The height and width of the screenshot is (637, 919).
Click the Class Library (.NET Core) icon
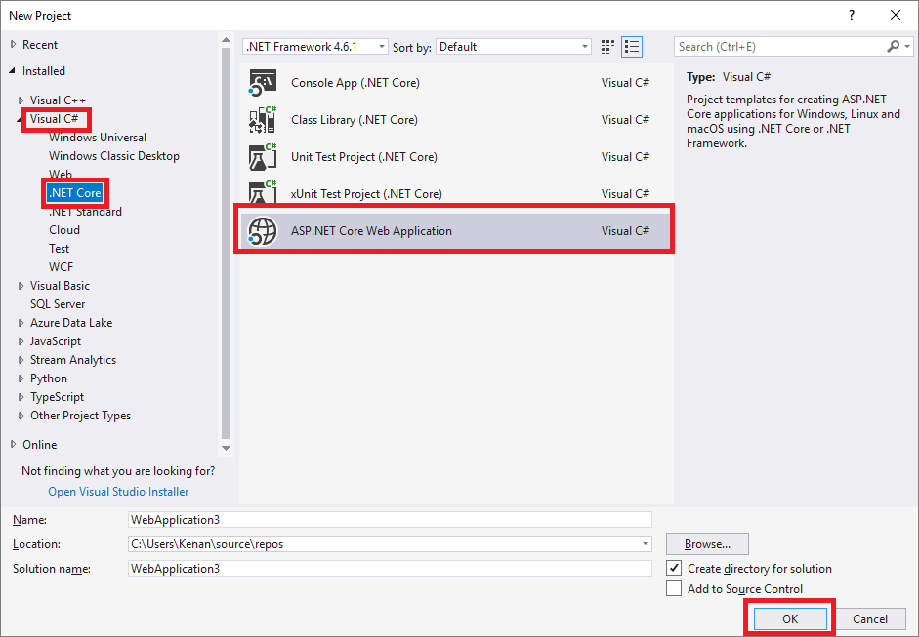[262, 119]
